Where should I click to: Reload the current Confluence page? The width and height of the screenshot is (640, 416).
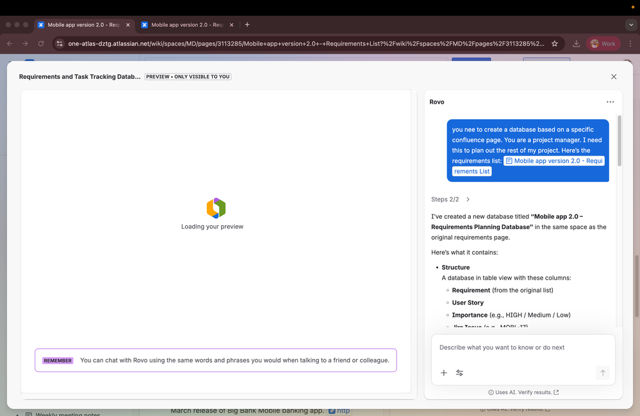40,44
